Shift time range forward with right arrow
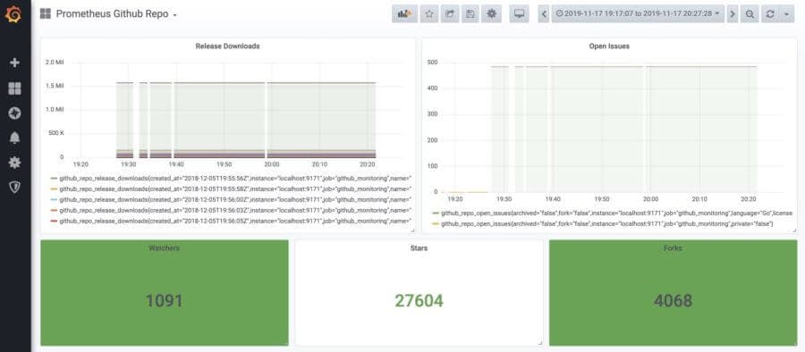The image size is (805, 352). [x=733, y=14]
